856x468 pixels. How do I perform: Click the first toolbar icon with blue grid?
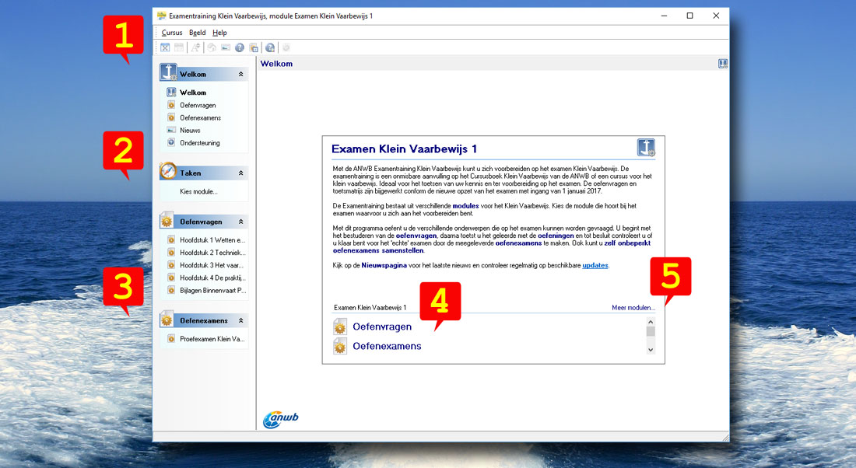pyautogui.click(x=166, y=47)
